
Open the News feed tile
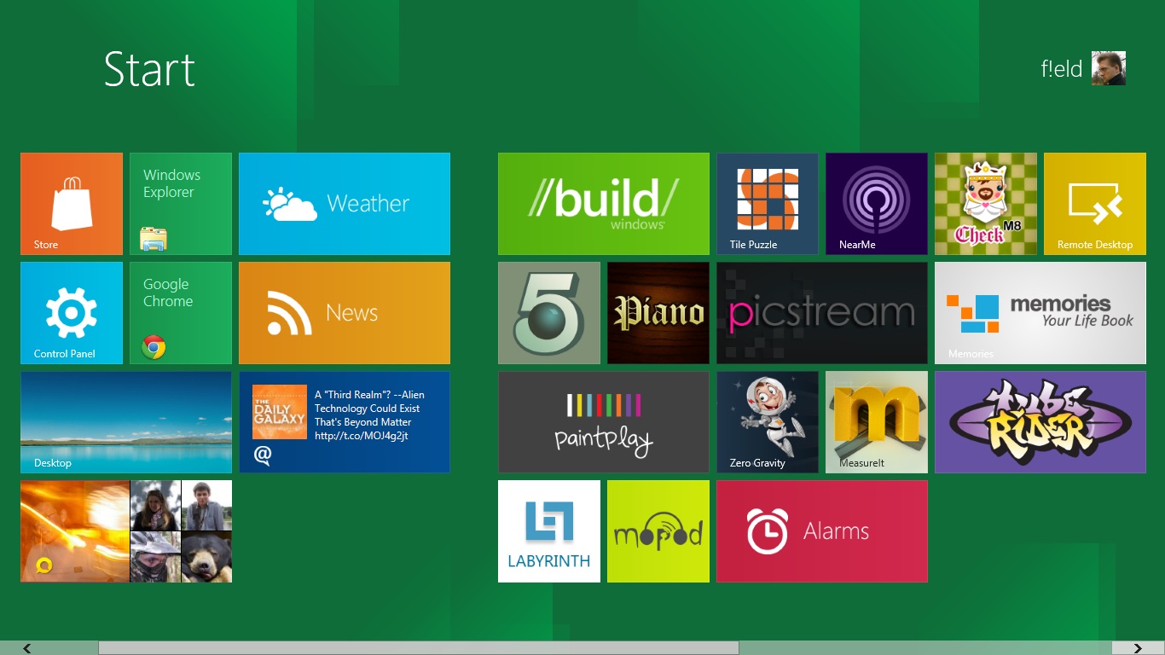click(345, 313)
